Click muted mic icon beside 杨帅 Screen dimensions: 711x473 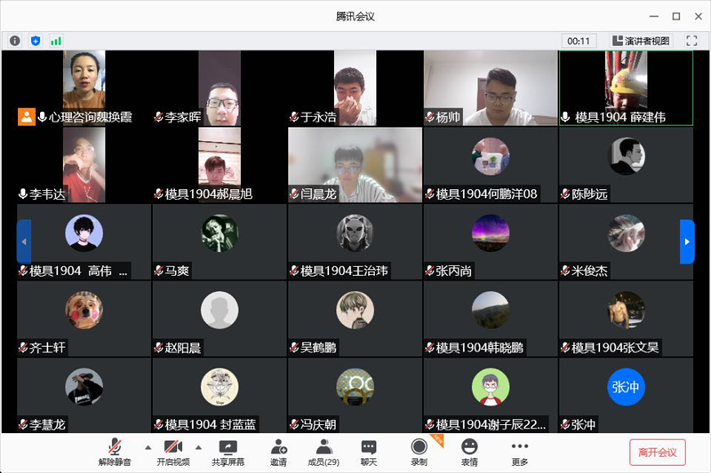point(429,117)
